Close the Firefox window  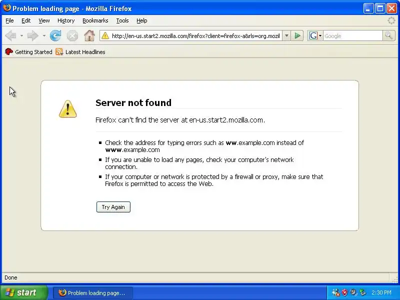pyautogui.click(x=391, y=8)
